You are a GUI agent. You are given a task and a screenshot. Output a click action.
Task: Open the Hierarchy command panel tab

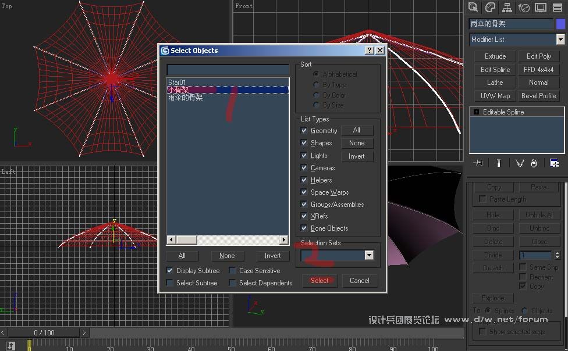507,7
